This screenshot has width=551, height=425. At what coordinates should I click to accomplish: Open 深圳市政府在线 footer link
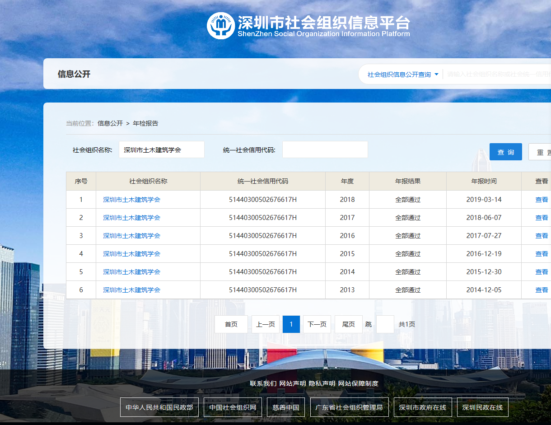point(422,407)
